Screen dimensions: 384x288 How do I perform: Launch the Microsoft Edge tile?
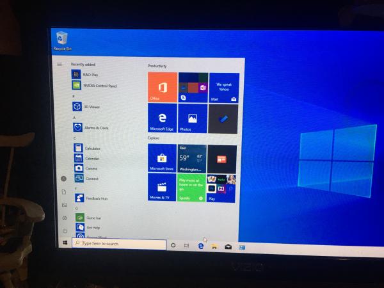(x=162, y=118)
